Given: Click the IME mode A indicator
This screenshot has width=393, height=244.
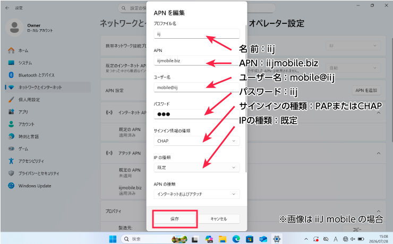Looking at the screenshot, I should pyautogui.click(x=336, y=239).
